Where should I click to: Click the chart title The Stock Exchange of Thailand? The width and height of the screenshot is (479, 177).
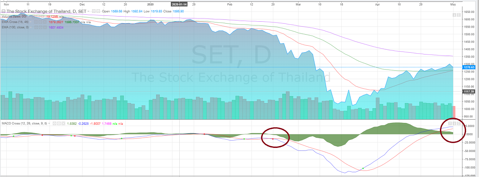pyautogui.click(x=46, y=11)
